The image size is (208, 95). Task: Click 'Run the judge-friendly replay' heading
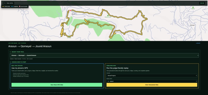click(x=117, y=68)
